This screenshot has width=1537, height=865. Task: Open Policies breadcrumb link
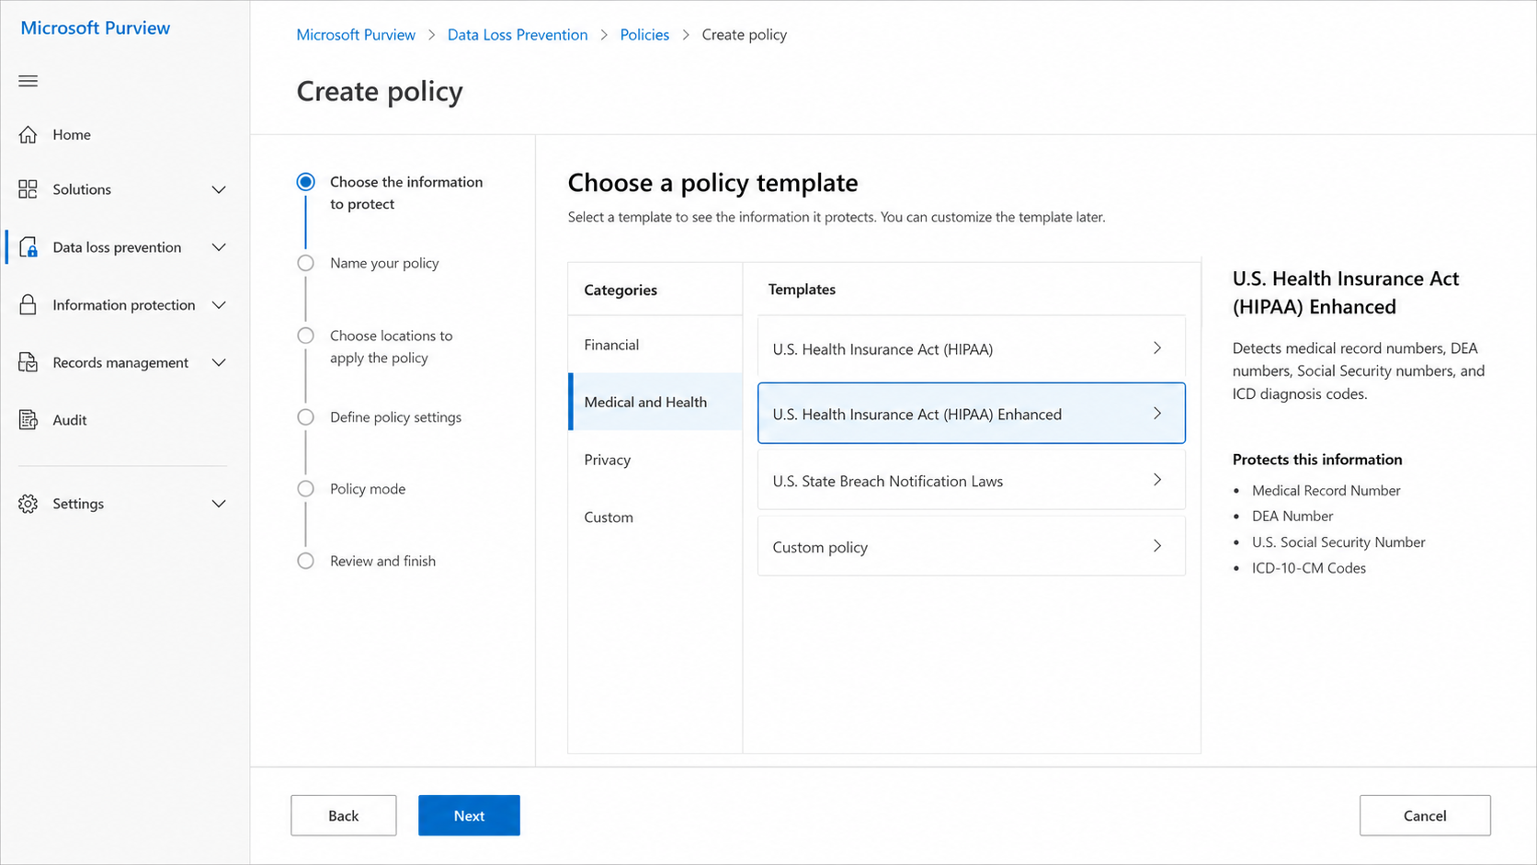point(644,35)
